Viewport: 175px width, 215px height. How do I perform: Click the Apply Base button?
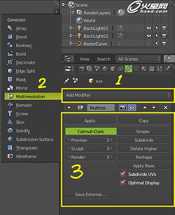pos(144,166)
